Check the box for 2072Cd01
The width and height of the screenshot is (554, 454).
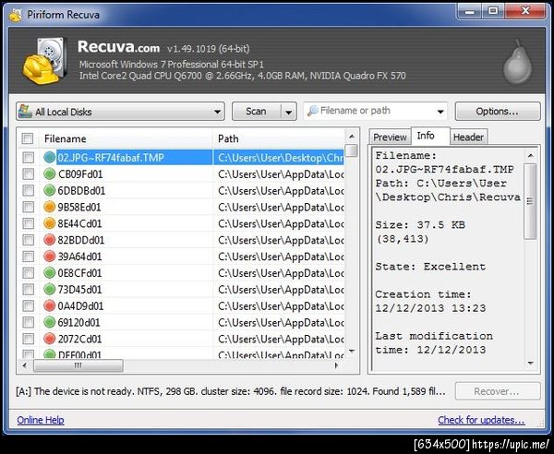coord(29,339)
